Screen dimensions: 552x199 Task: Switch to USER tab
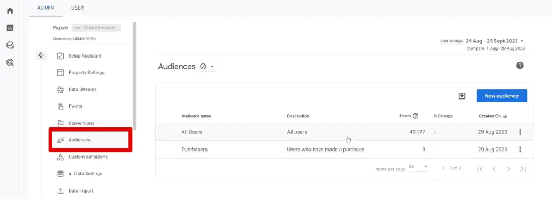point(77,8)
